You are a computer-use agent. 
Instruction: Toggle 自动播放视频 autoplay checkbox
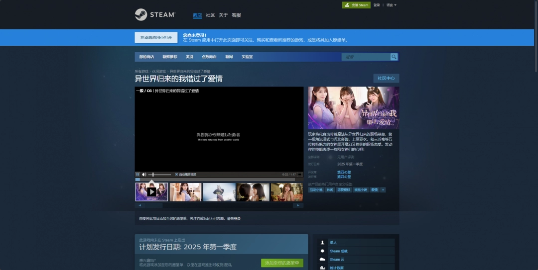176,175
